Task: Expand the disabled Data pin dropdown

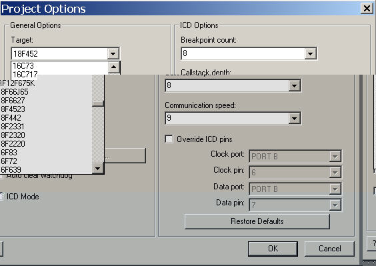Action: [x=335, y=205]
